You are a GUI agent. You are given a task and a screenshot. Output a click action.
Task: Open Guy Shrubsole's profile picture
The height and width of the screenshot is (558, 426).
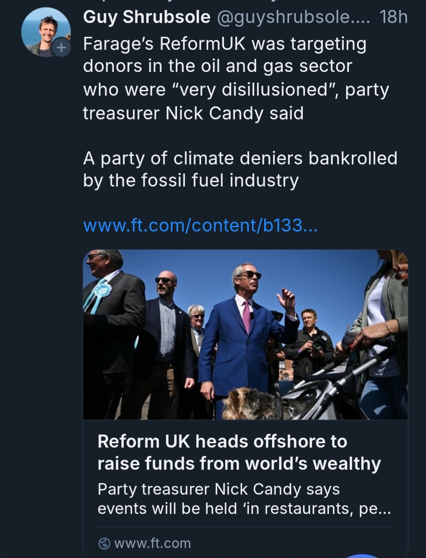tap(44, 31)
